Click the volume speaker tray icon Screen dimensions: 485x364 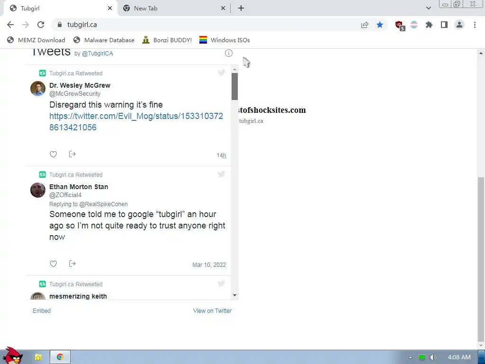coord(433,357)
